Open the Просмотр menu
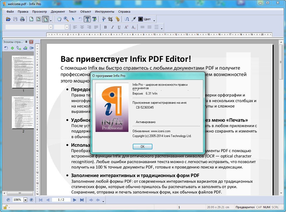The image size is (286, 212). 39,12
